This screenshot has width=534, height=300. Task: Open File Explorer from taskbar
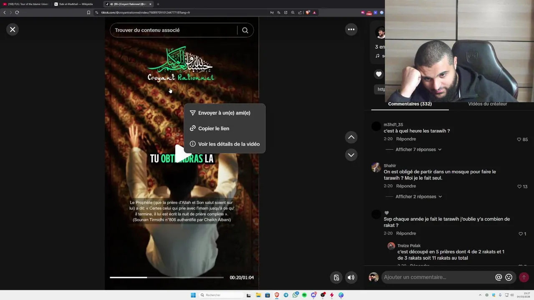tap(258, 295)
